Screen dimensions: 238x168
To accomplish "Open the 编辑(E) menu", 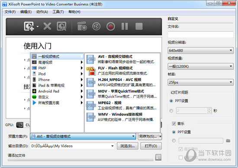I will tap(26, 12).
